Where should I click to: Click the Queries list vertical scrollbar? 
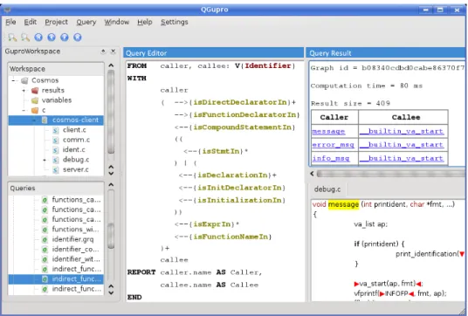point(111,236)
